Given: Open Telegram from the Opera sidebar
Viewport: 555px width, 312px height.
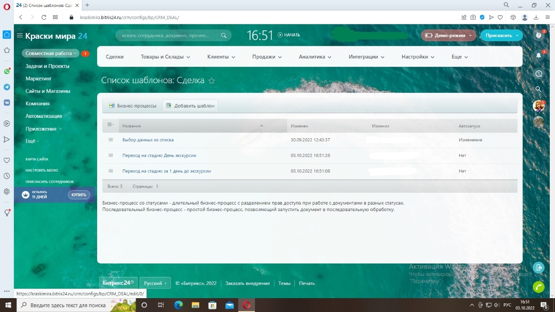Looking at the screenshot, I should coord(7,87).
